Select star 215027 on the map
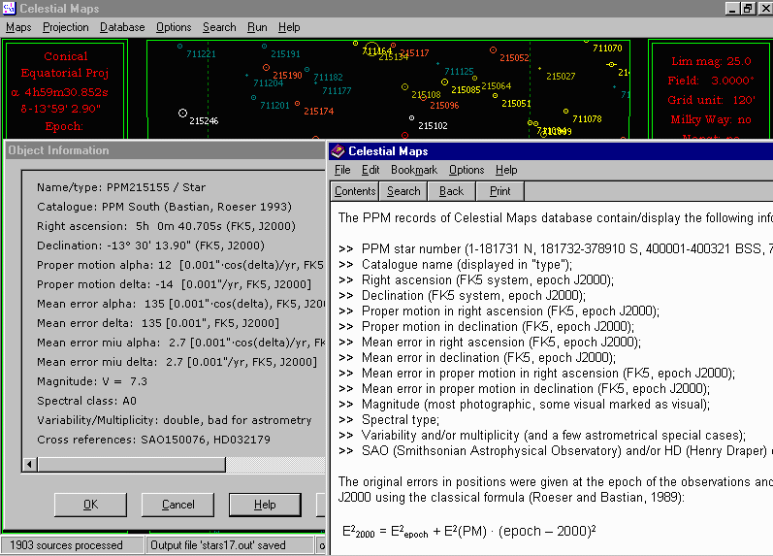Viewport: 773px width, 556px height. point(540,69)
